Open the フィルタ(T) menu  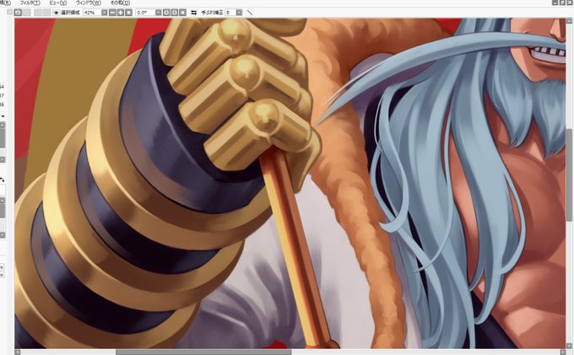point(30,3)
